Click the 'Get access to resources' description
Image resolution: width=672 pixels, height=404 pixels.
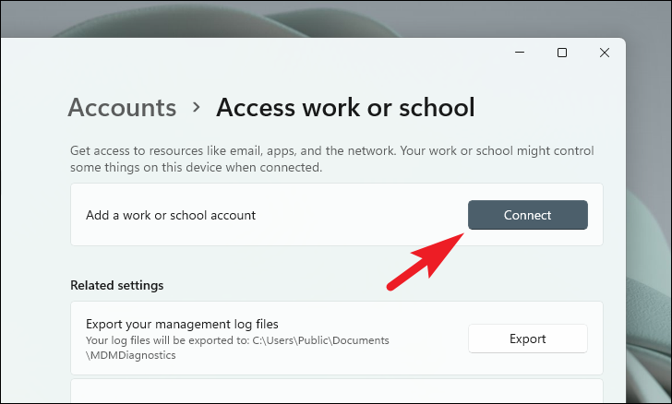coord(332,159)
